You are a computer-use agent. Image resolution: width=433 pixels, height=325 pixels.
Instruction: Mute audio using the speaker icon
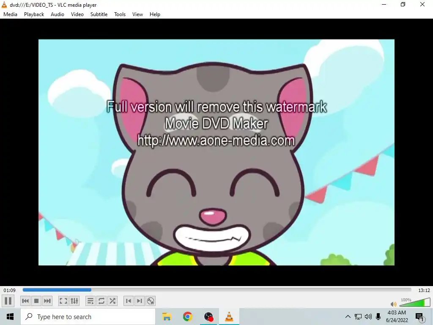pyautogui.click(x=394, y=304)
